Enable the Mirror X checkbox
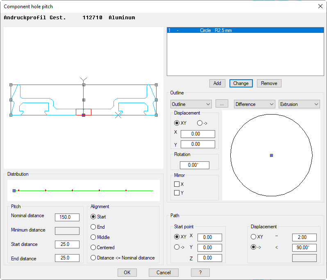327x280 pixels. [177, 184]
